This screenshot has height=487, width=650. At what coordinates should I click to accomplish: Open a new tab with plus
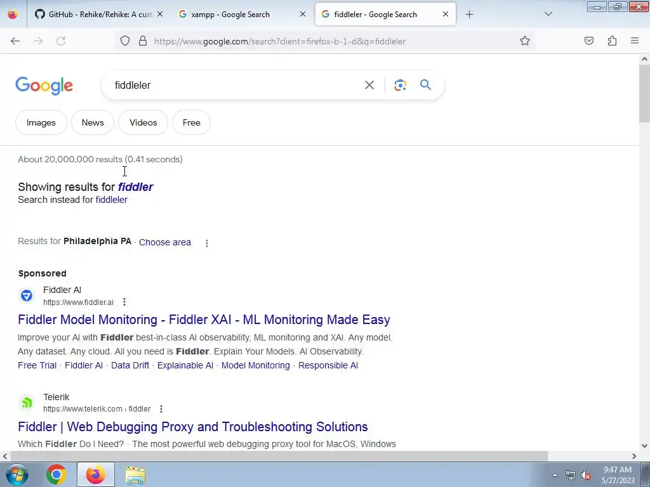click(x=469, y=15)
